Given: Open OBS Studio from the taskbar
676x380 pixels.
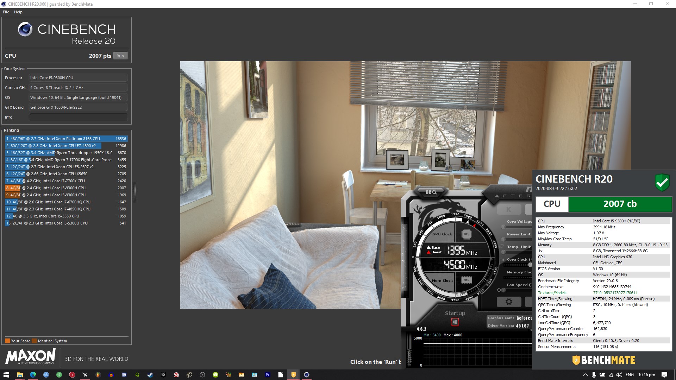Looking at the screenshot, I should [x=202, y=375].
